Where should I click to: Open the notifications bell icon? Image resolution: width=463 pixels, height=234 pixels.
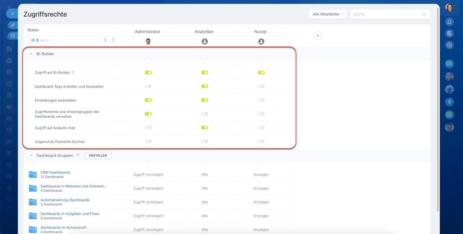point(449,22)
